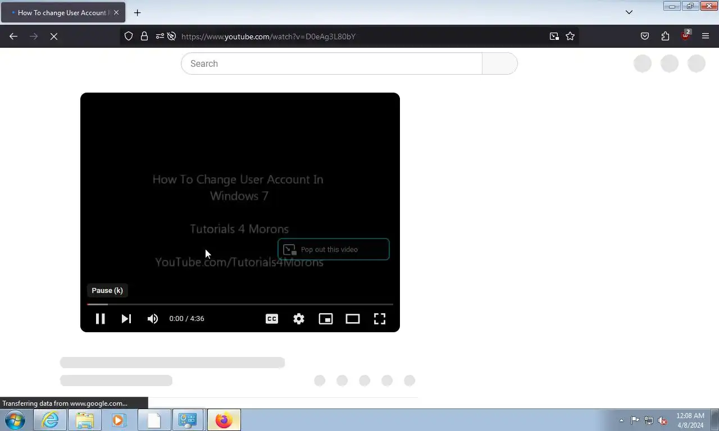The image size is (719, 431).
Task: Skip to the next video
Action: [x=126, y=319]
